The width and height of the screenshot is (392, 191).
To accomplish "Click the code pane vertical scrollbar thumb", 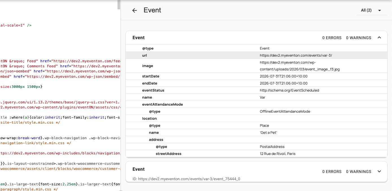I will (119, 5).
